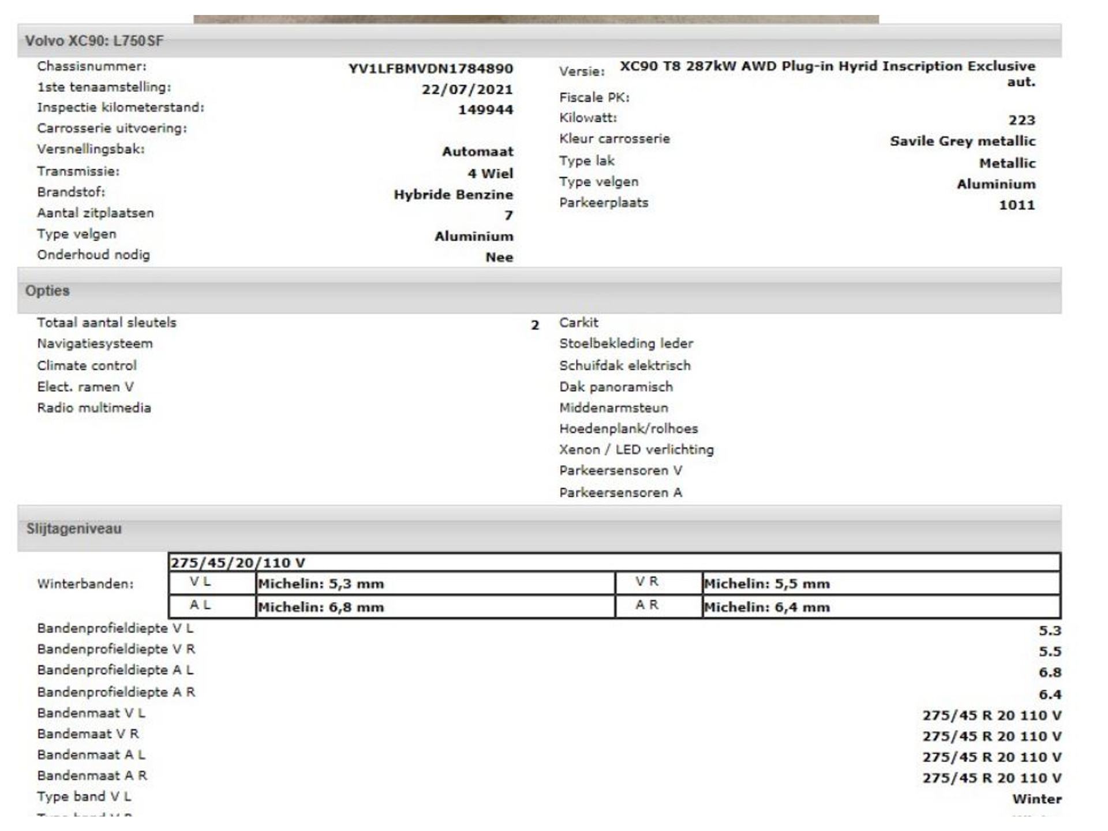Click the Bandenmaat V L label
Viewport: 1108px width, 831px height.
[x=91, y=713]
